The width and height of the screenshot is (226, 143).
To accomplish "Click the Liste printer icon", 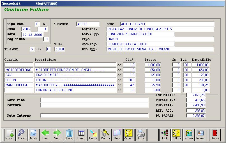I will (x=141, y=135).
